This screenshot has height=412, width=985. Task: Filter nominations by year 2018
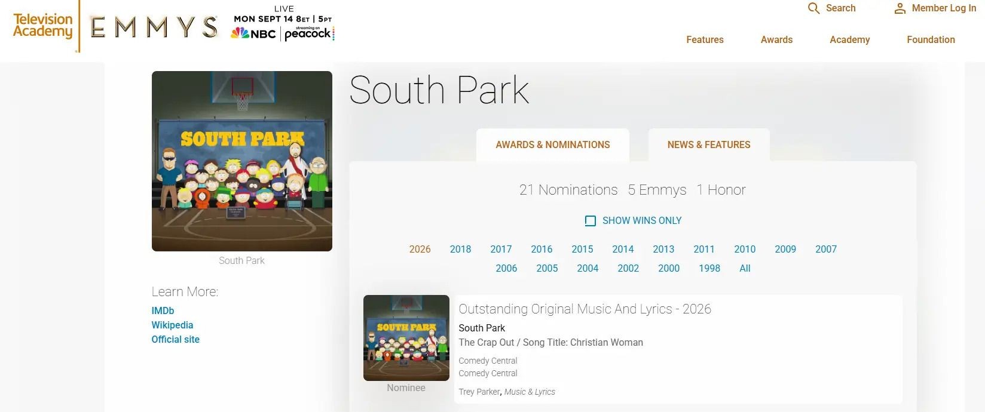click(460, 249)
